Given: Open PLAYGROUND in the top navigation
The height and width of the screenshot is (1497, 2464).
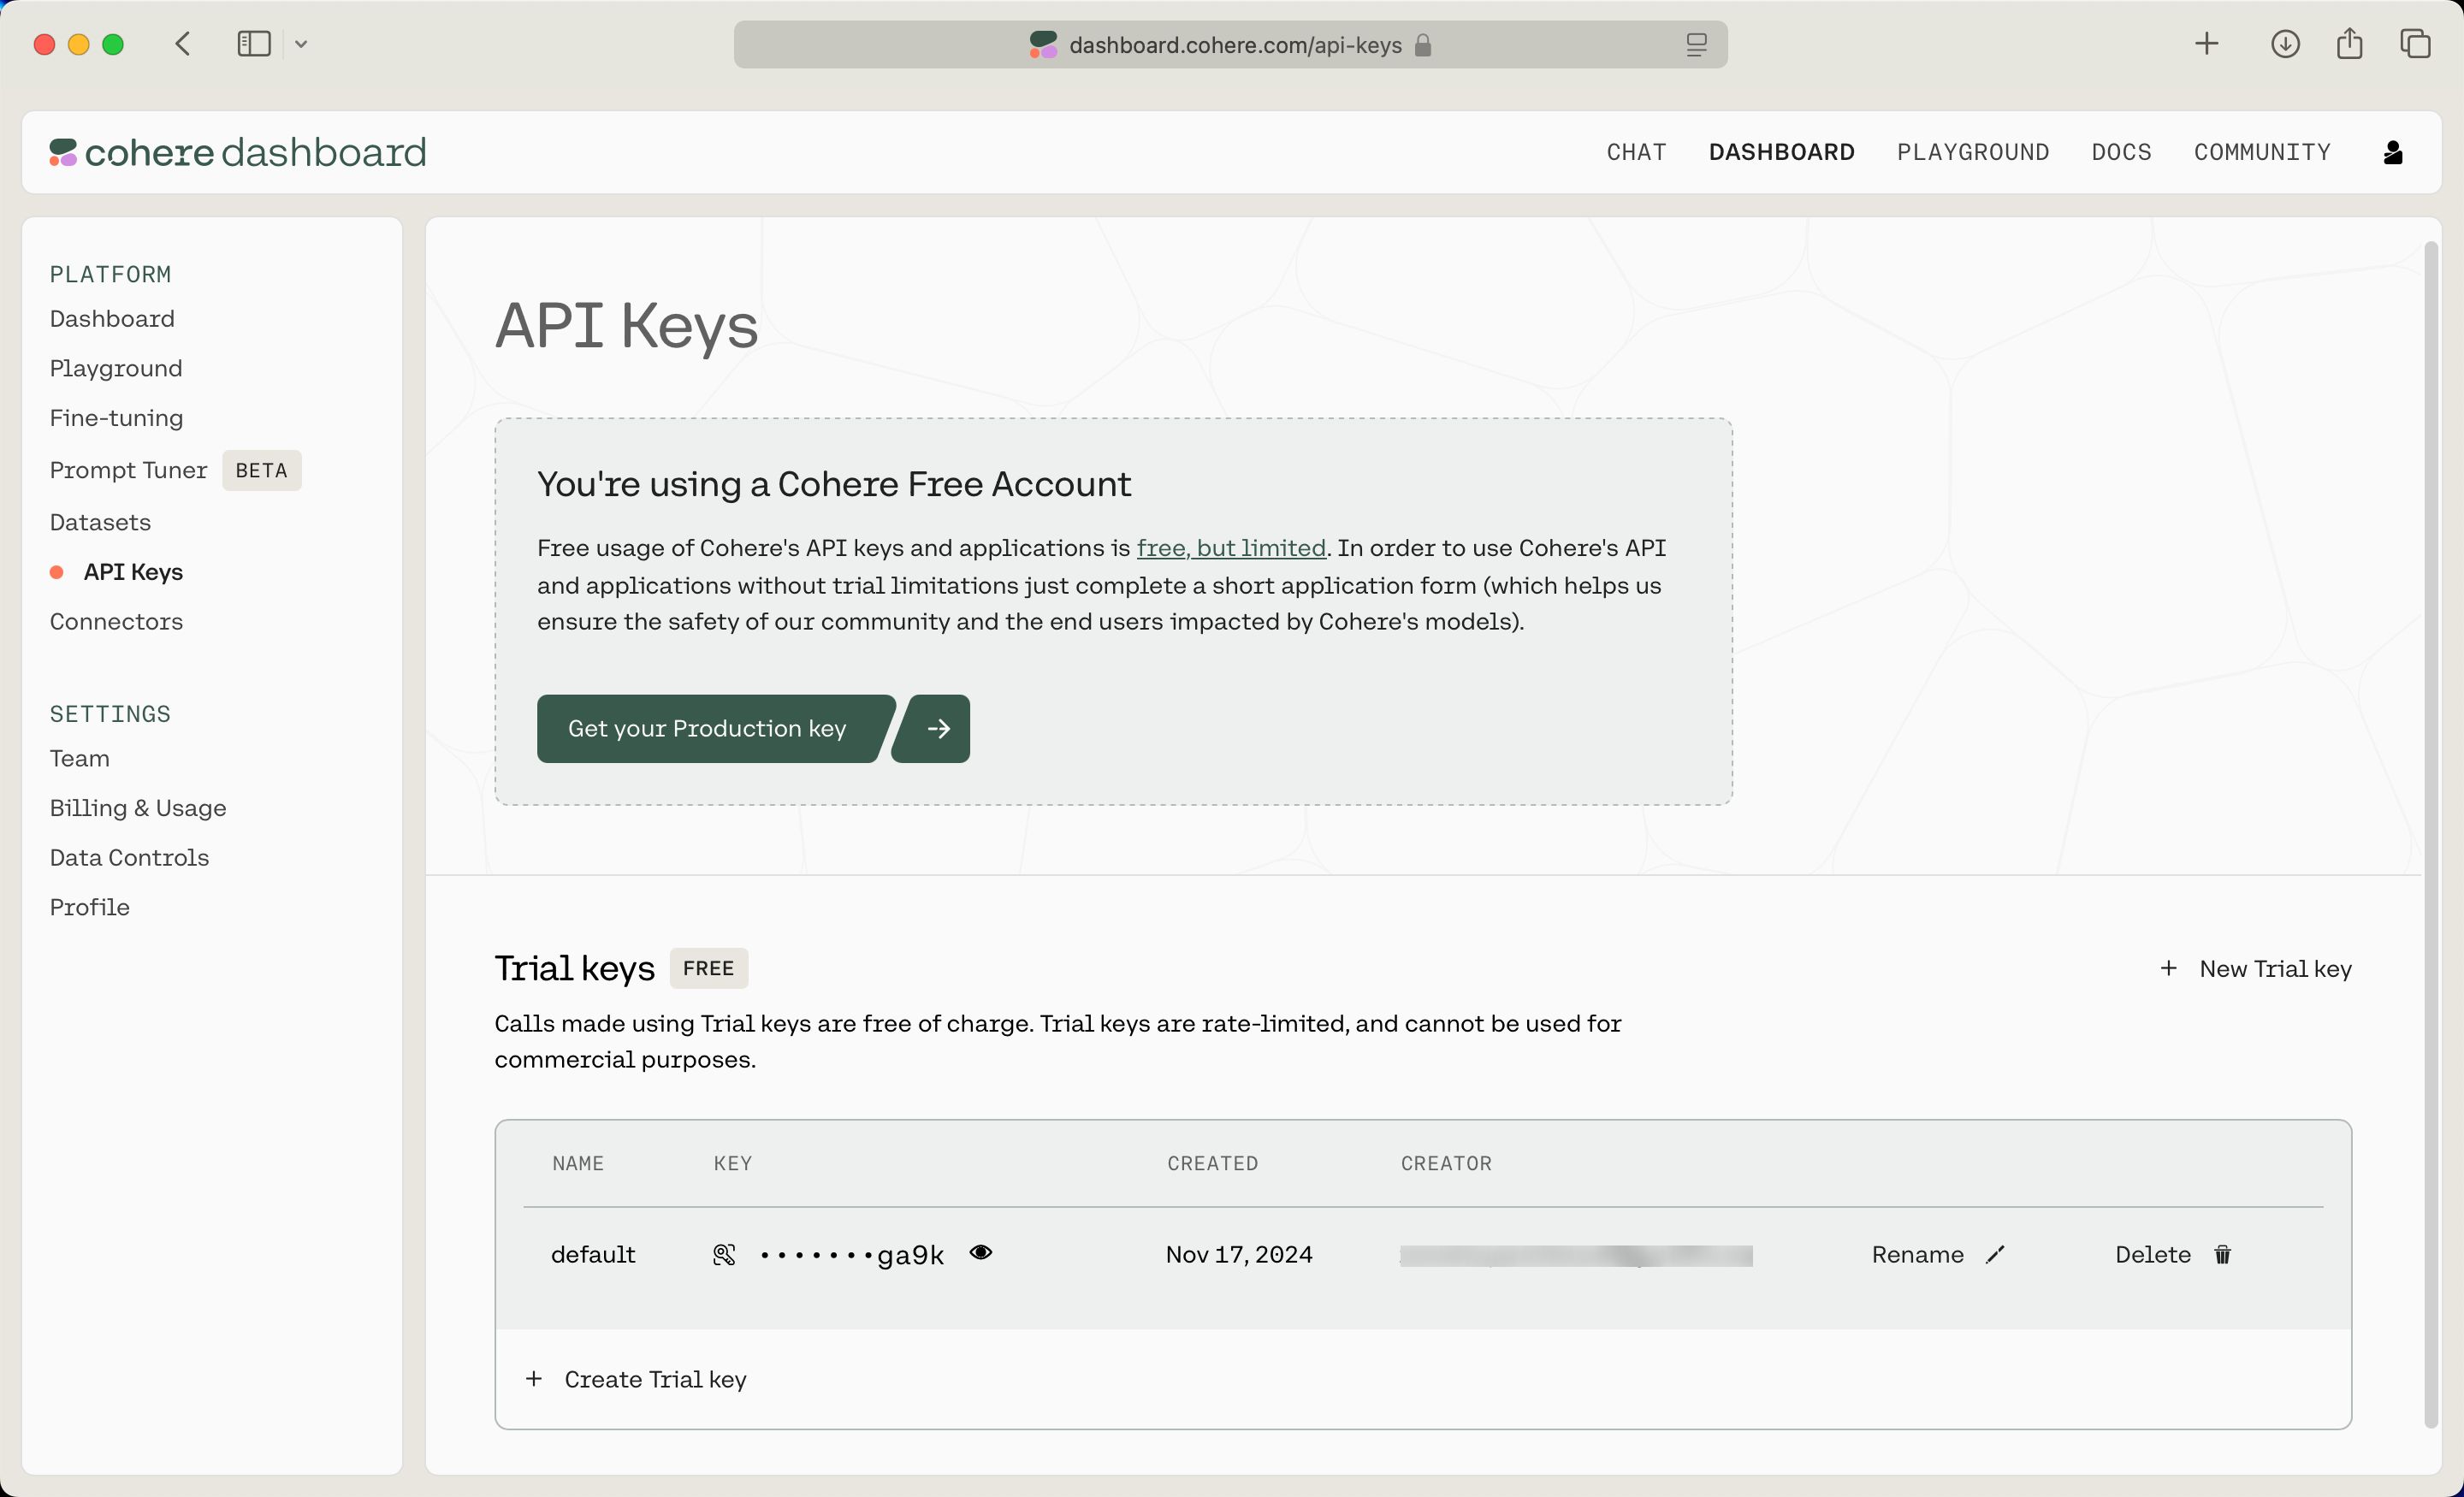Looking at the screenshot, I should pyautogui.click(x=1973, y=152).
